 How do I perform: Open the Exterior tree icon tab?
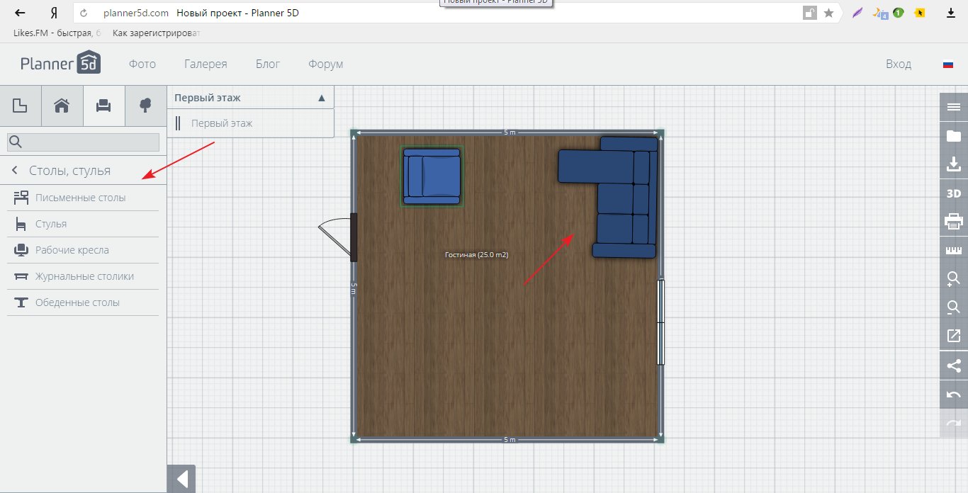coord(145,106)
